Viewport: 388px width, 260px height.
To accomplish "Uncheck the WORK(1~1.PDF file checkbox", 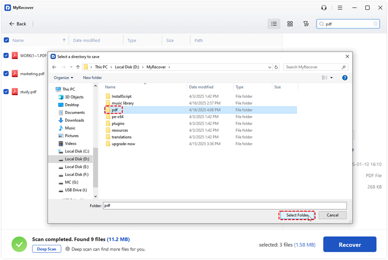I will [x=6, y=55].
